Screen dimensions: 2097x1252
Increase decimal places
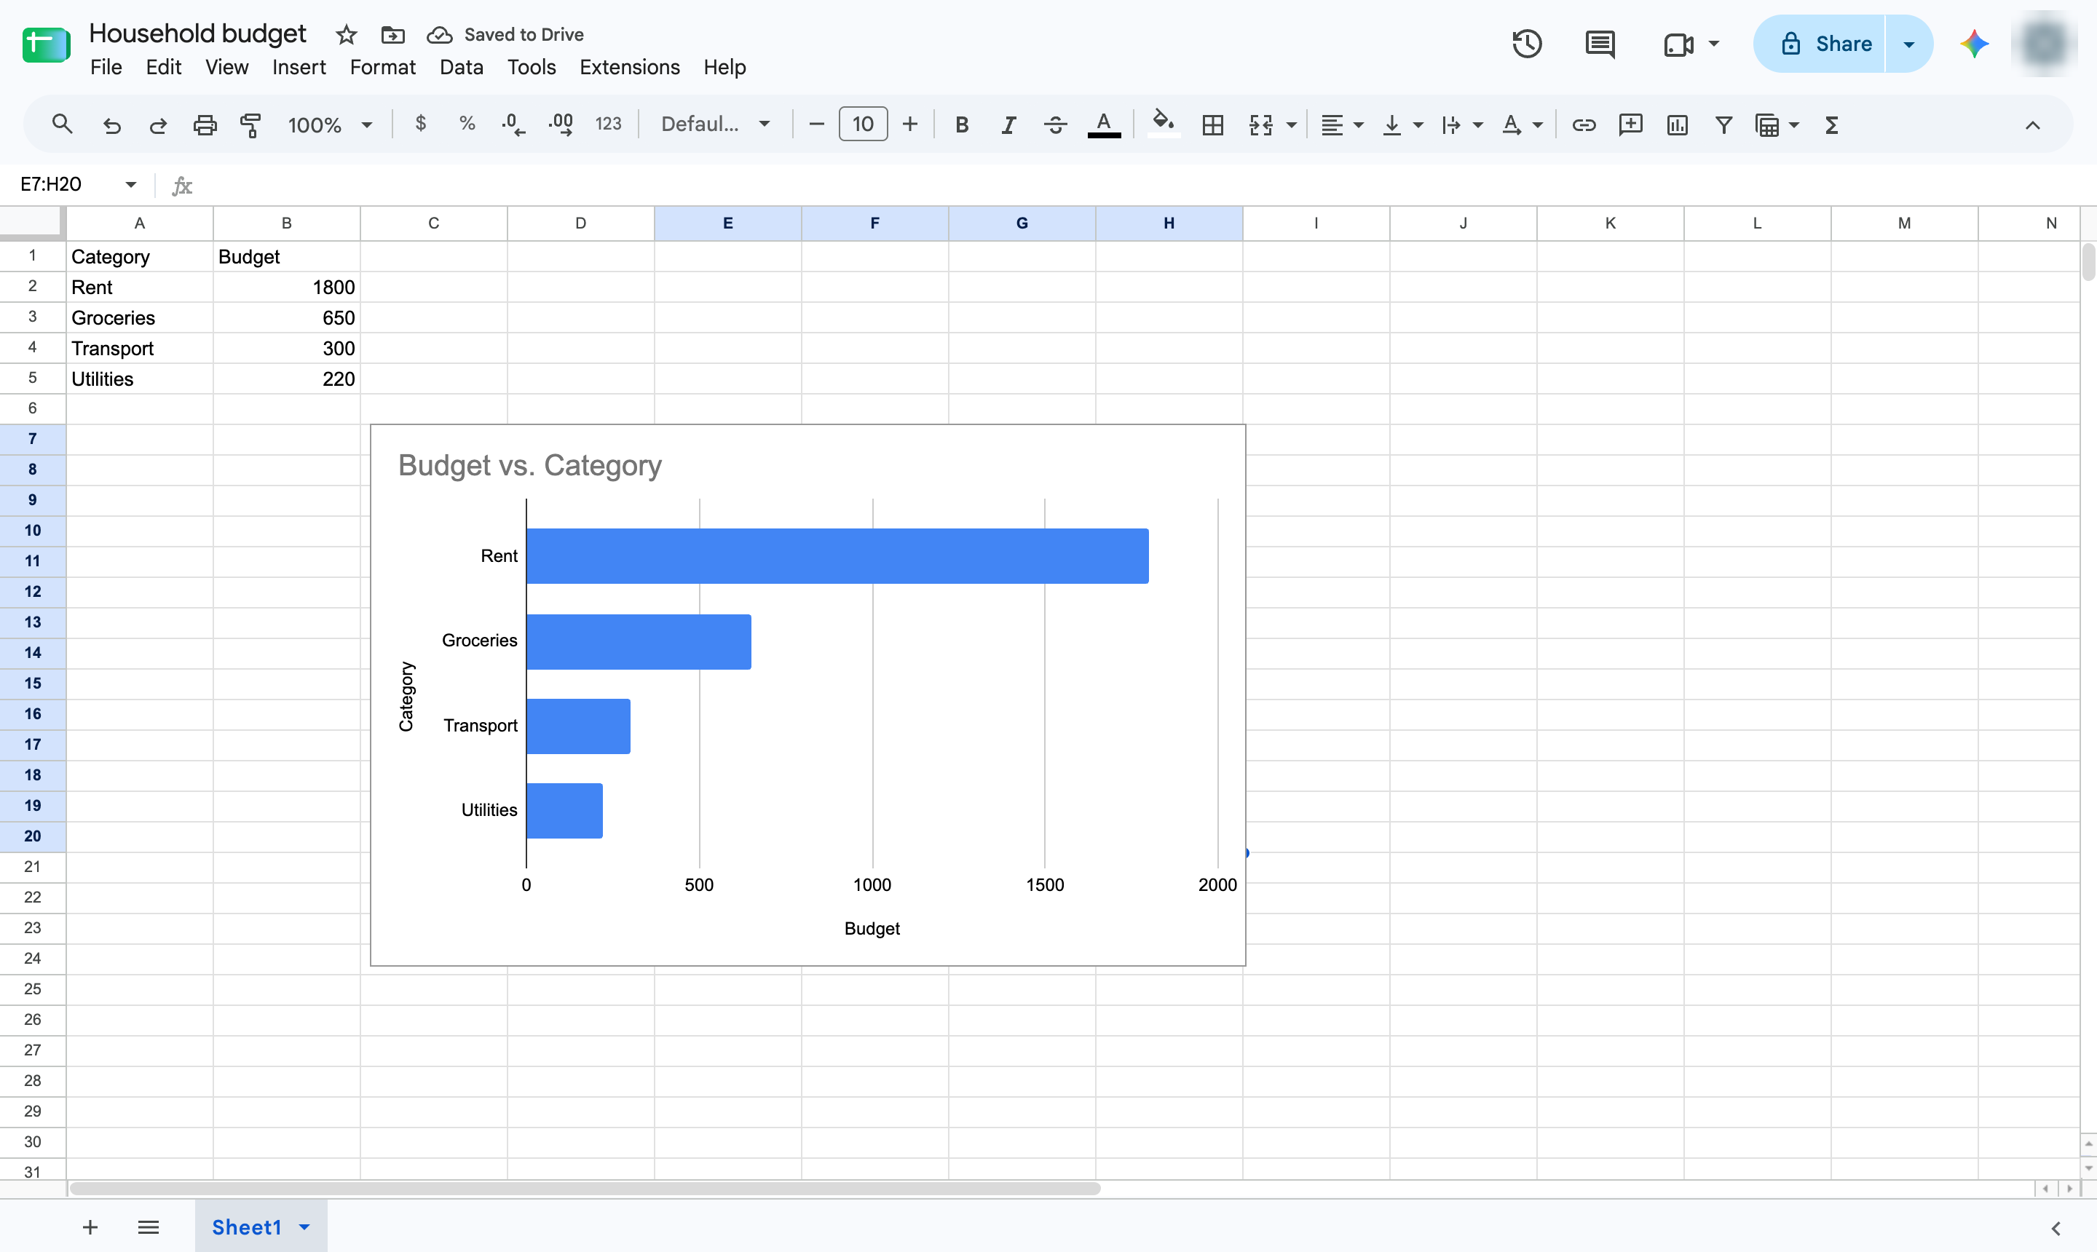pyautogui.click(x=561, y=125)
